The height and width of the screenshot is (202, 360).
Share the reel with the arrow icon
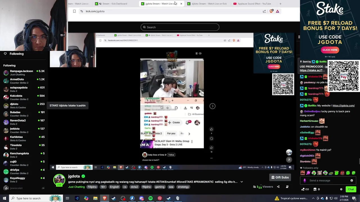[x=211, y=148]
